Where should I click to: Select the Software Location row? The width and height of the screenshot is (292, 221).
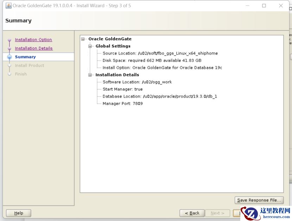[x=137, y=82]
